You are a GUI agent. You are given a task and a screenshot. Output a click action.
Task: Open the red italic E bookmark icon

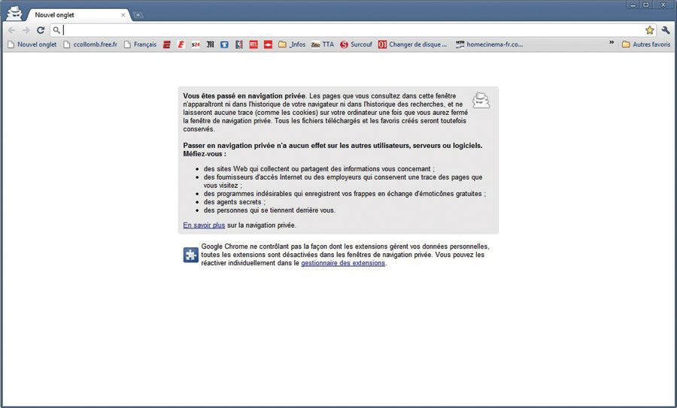(181, 44)
